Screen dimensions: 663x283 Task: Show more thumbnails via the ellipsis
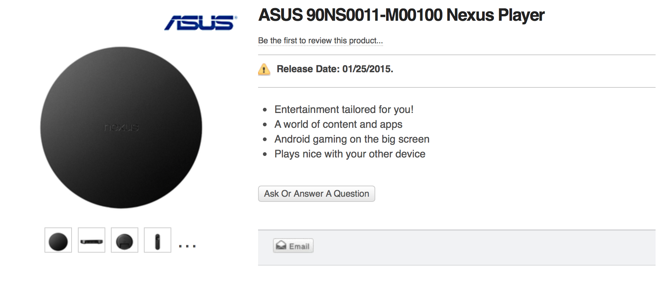tap(187, 246)
